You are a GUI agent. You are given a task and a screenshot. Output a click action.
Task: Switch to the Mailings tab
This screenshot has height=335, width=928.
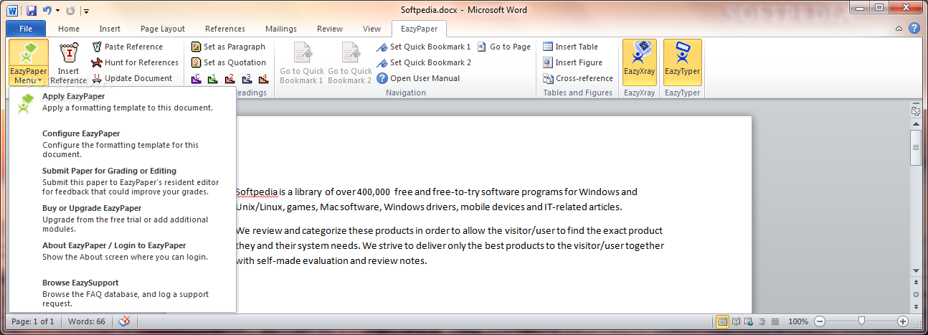280,29
